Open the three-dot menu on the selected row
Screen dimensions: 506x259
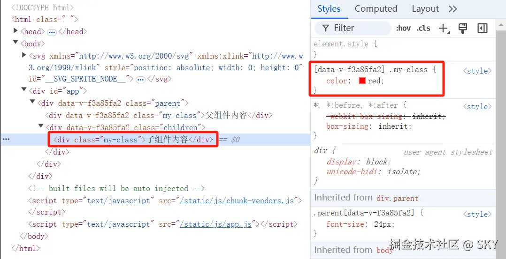point(6,139)
